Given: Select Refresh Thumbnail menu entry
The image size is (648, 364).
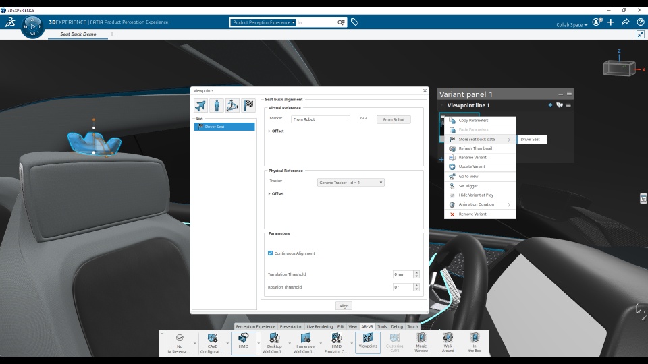Looking at the screenshot, I should pyautogui.click(x=480, y=148).
